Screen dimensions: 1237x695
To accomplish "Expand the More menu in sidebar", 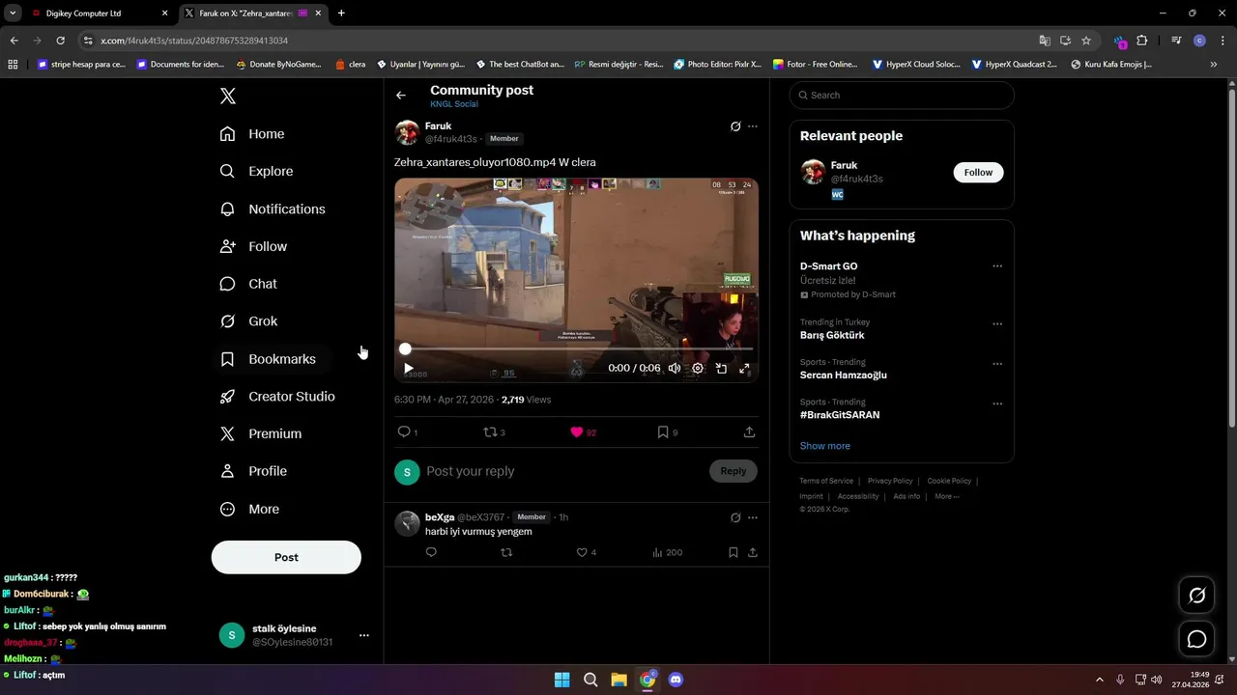I will click(249, 509).
